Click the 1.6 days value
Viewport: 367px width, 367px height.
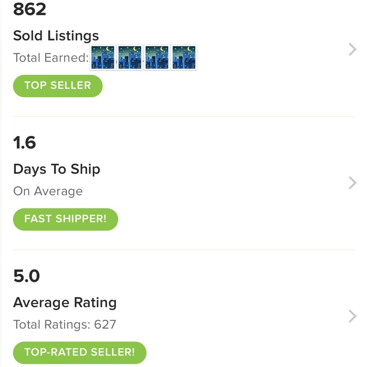click(25, 142)
